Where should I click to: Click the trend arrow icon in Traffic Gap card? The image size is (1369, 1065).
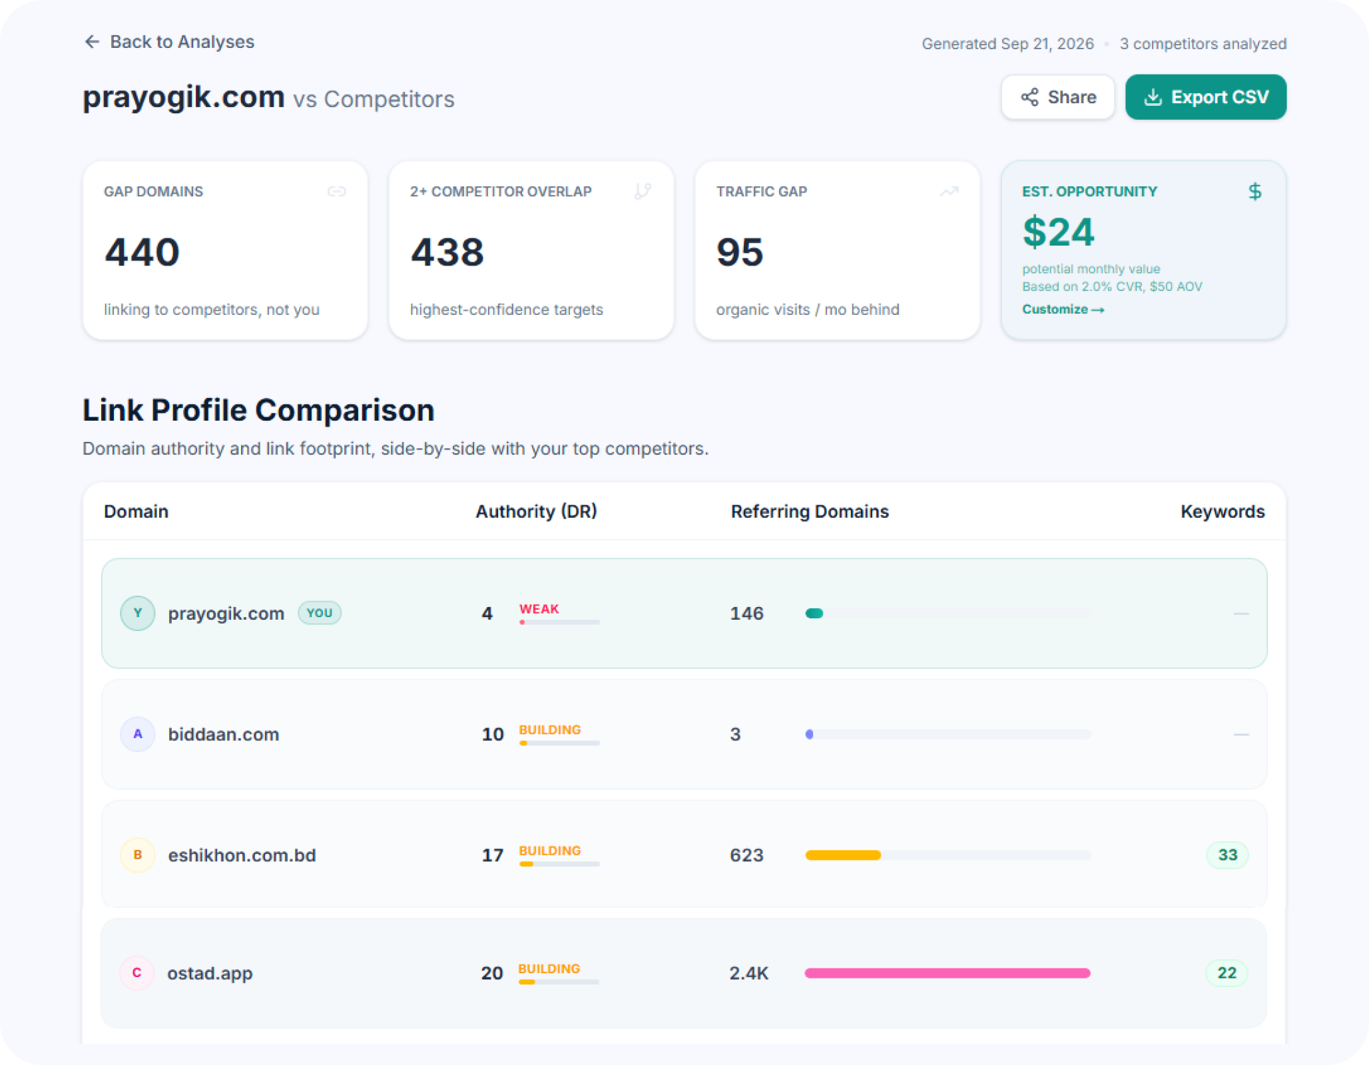point(949,192)
